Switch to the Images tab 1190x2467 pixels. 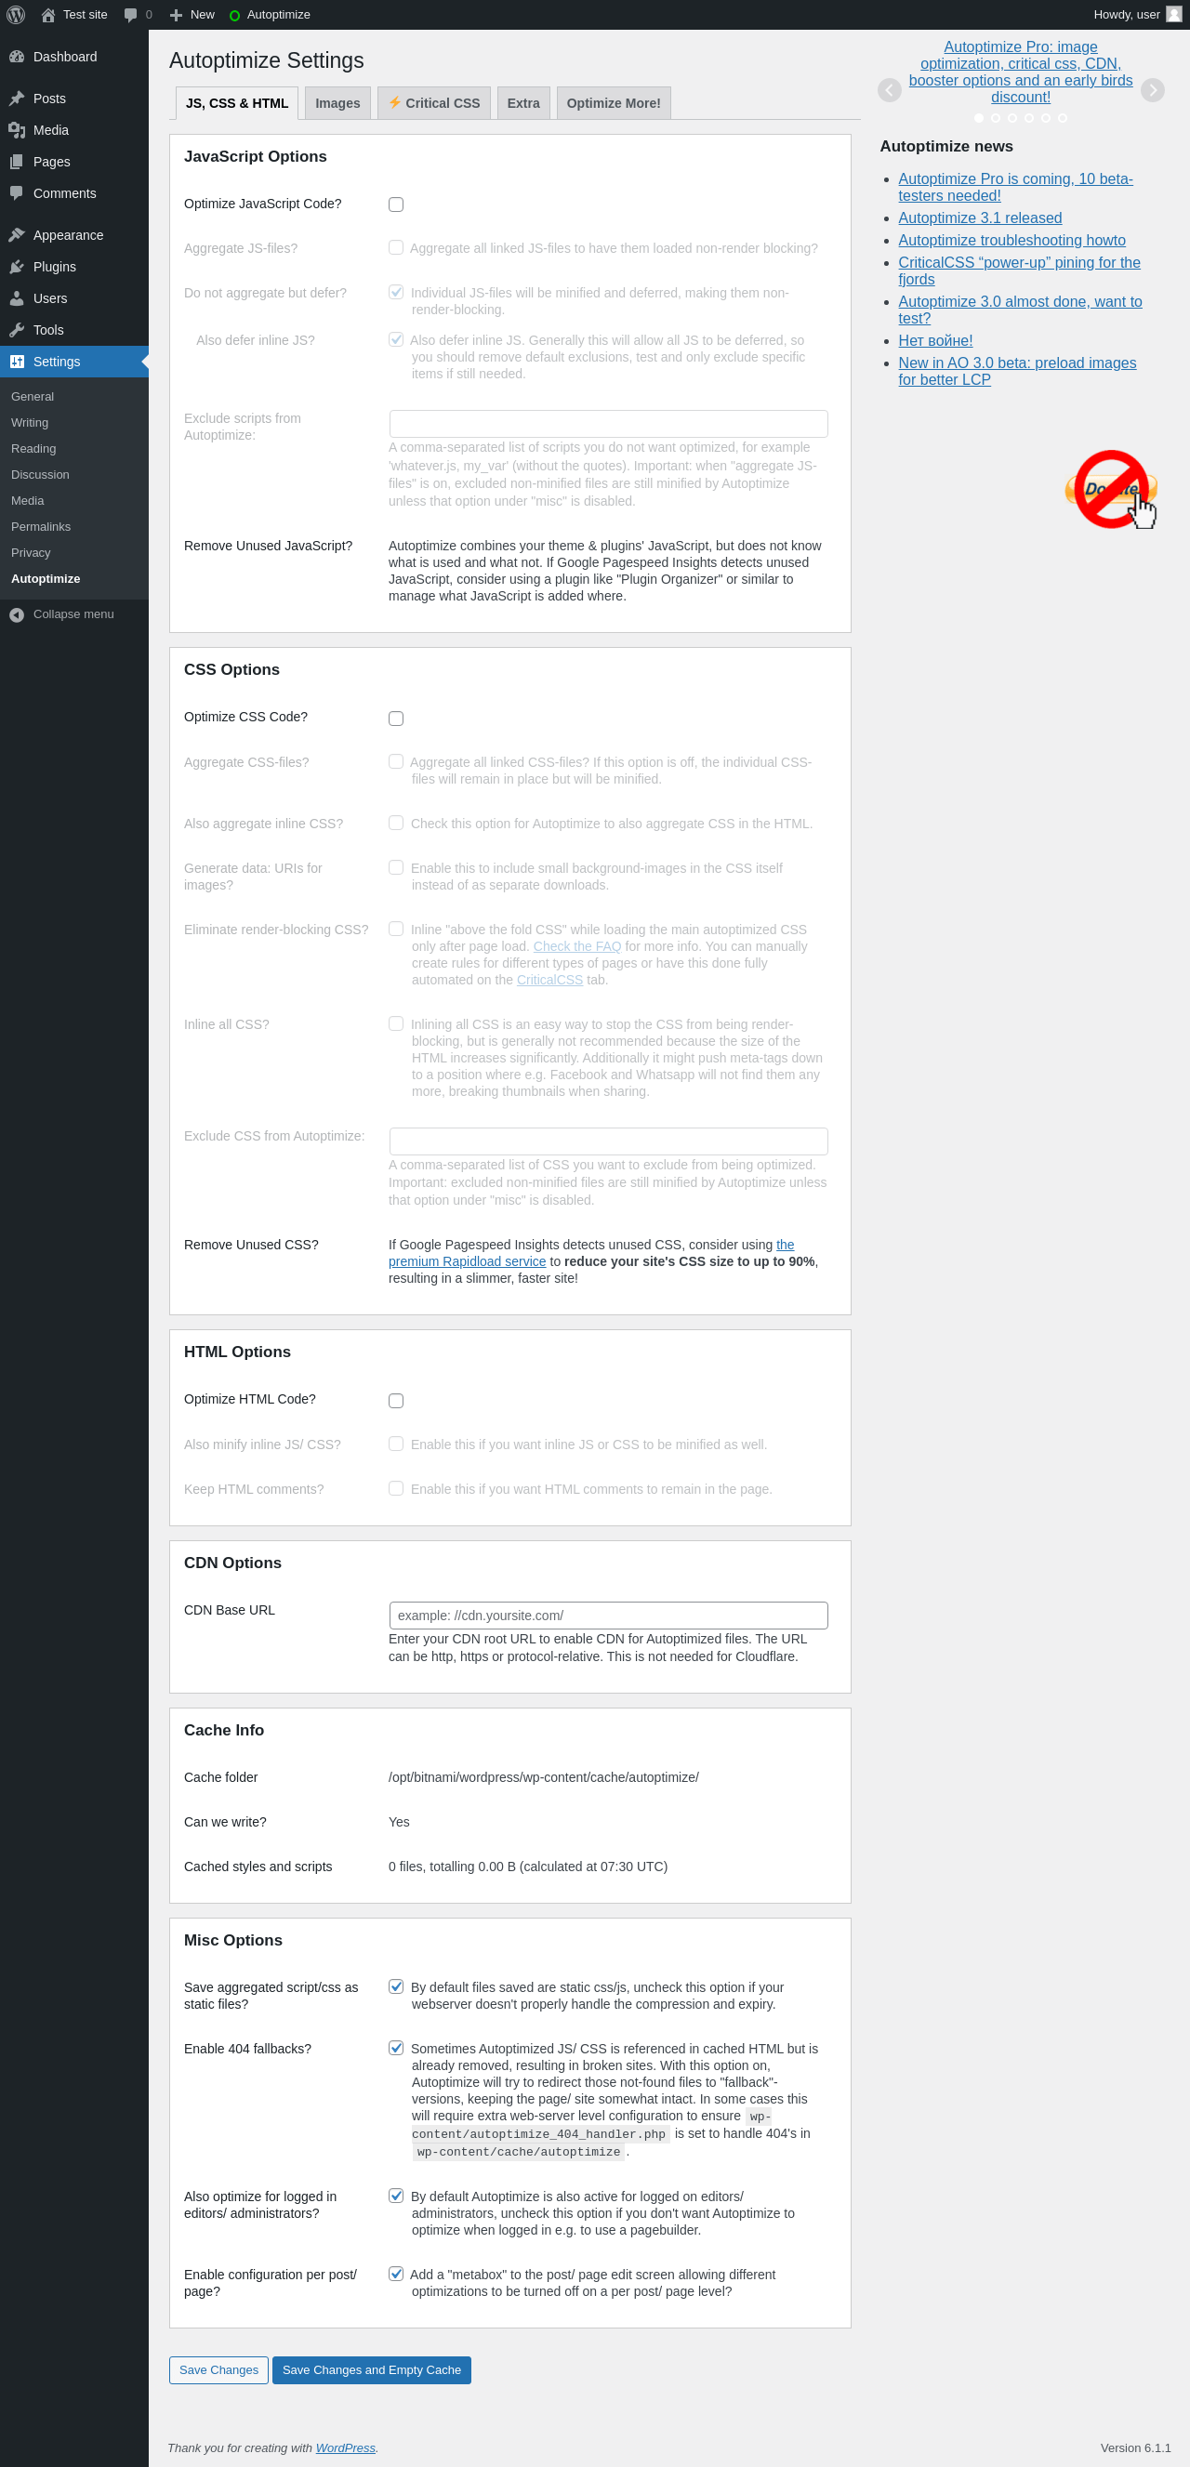337,103
